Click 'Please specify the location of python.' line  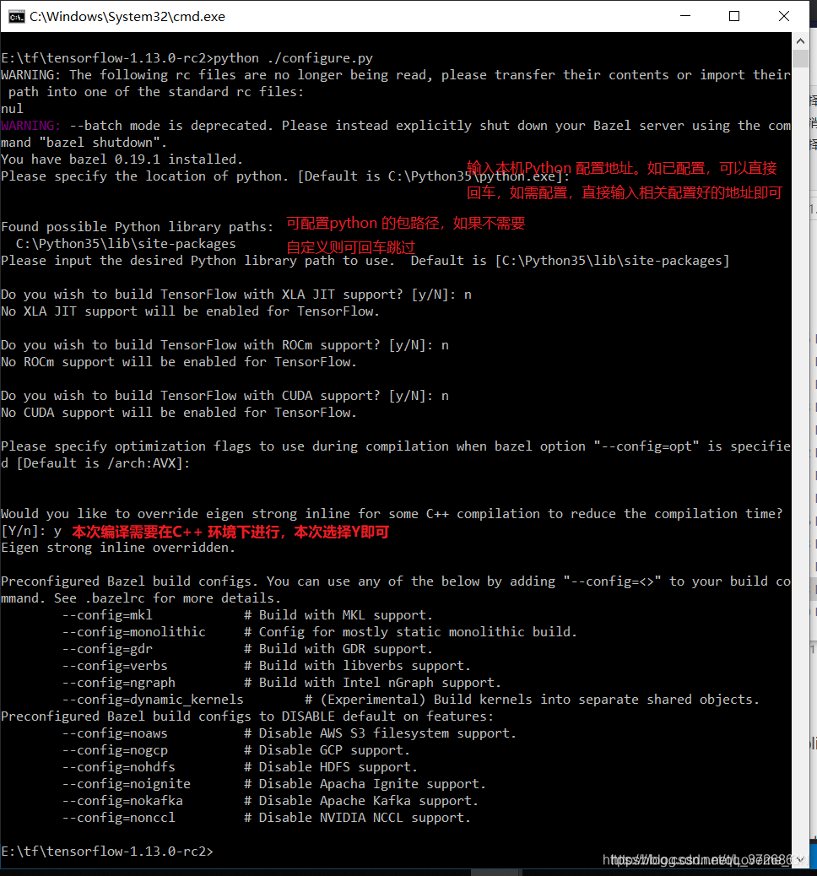pos(285,176)
